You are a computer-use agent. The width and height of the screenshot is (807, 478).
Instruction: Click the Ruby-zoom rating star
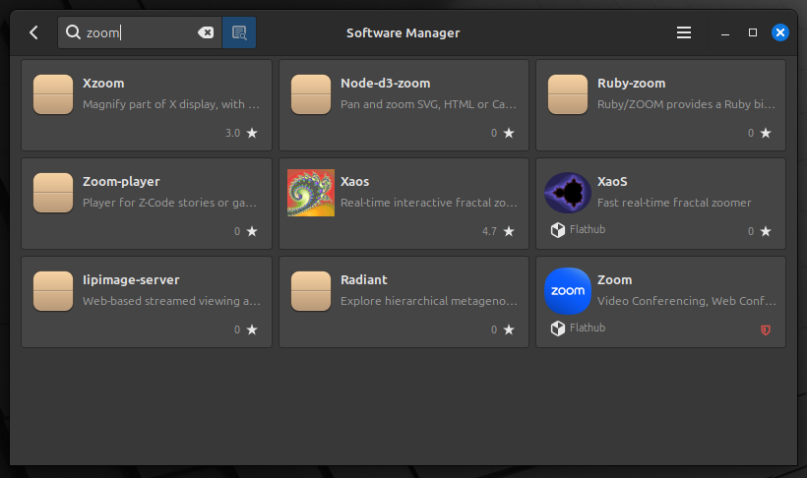coord(766,133)
